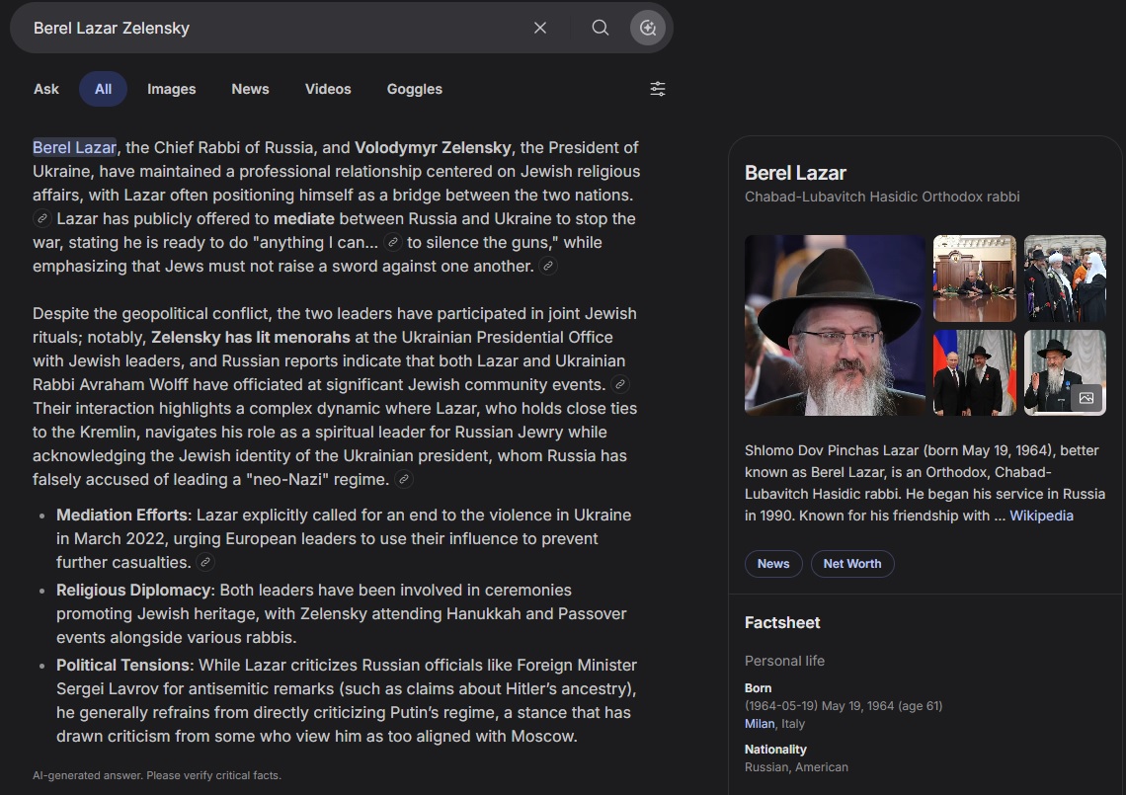Click bold "Zelensky has lit menorahs" text
The height and width of the screenshot is (795, 1126).
(251, 338)
